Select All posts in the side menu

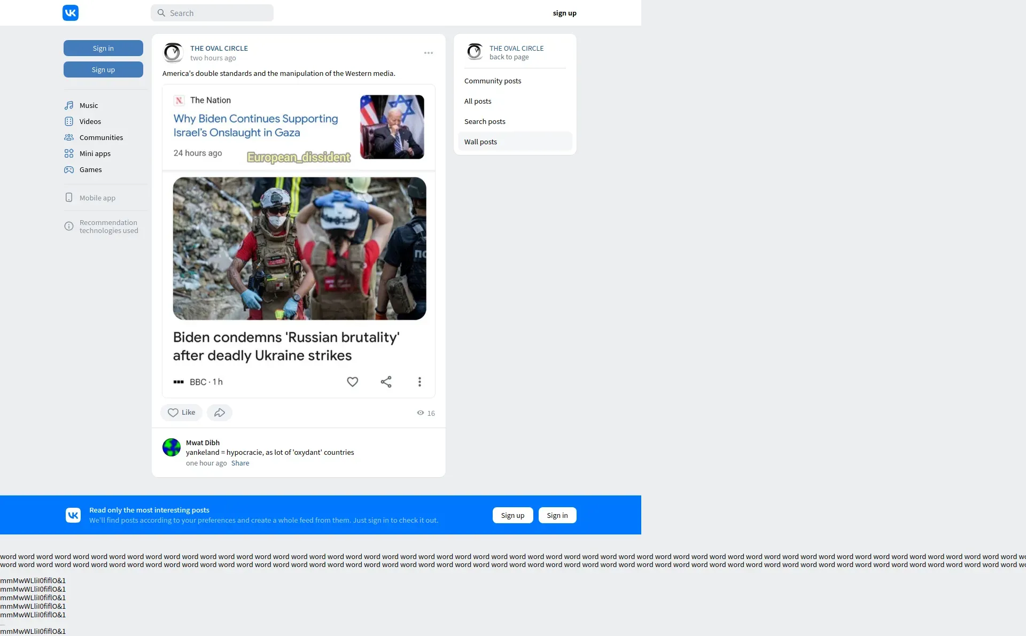coord(478,101)
